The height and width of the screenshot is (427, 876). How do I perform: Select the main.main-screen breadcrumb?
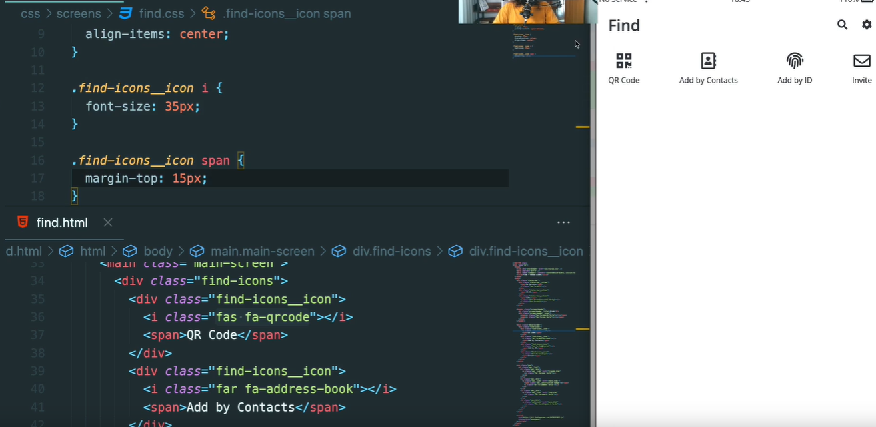click(x=263, y=251)
